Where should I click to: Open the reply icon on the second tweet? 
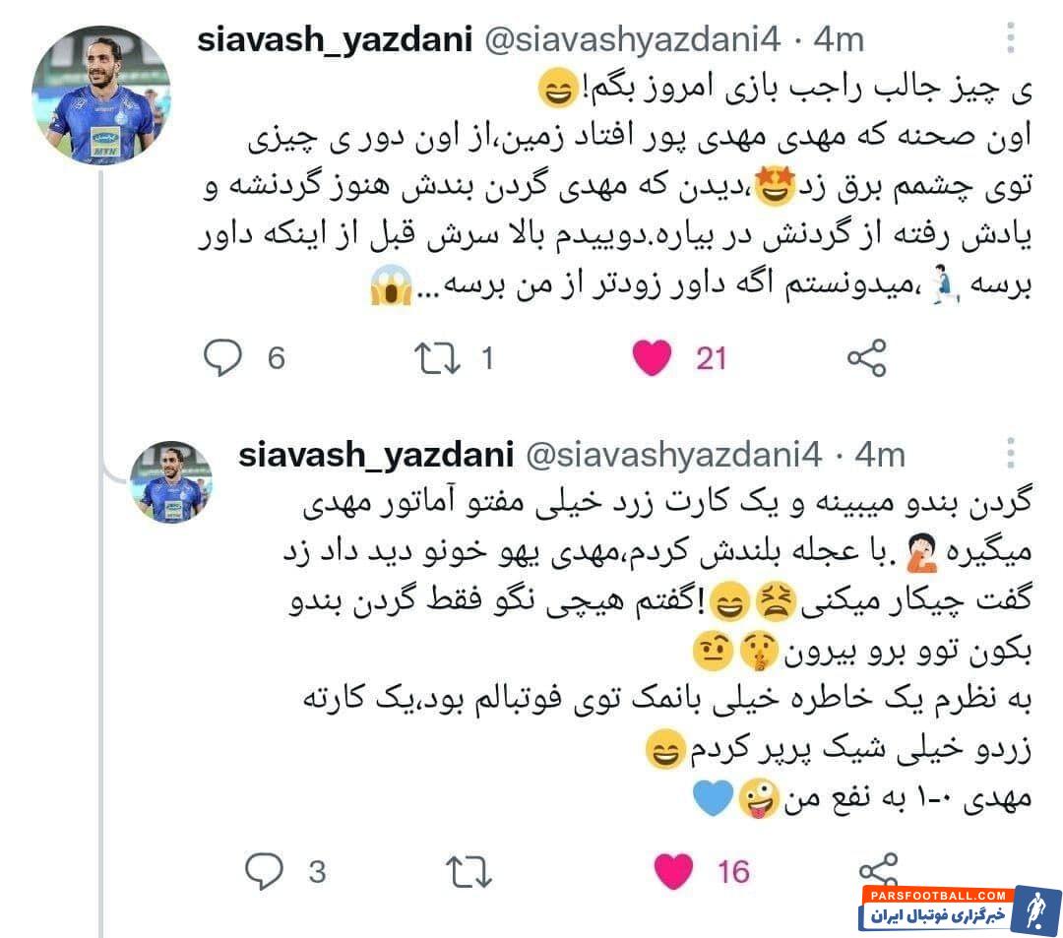[264, 871]
